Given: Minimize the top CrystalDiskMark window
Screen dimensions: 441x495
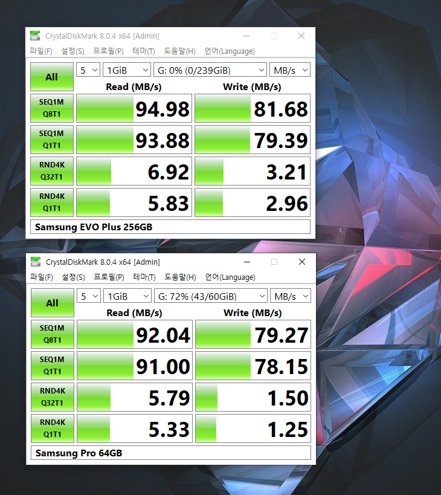Looking at the screenshot, I should tap(246, 36).
